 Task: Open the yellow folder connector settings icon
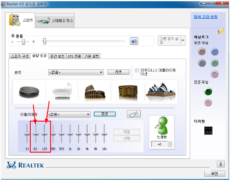(x=221, y=31)
